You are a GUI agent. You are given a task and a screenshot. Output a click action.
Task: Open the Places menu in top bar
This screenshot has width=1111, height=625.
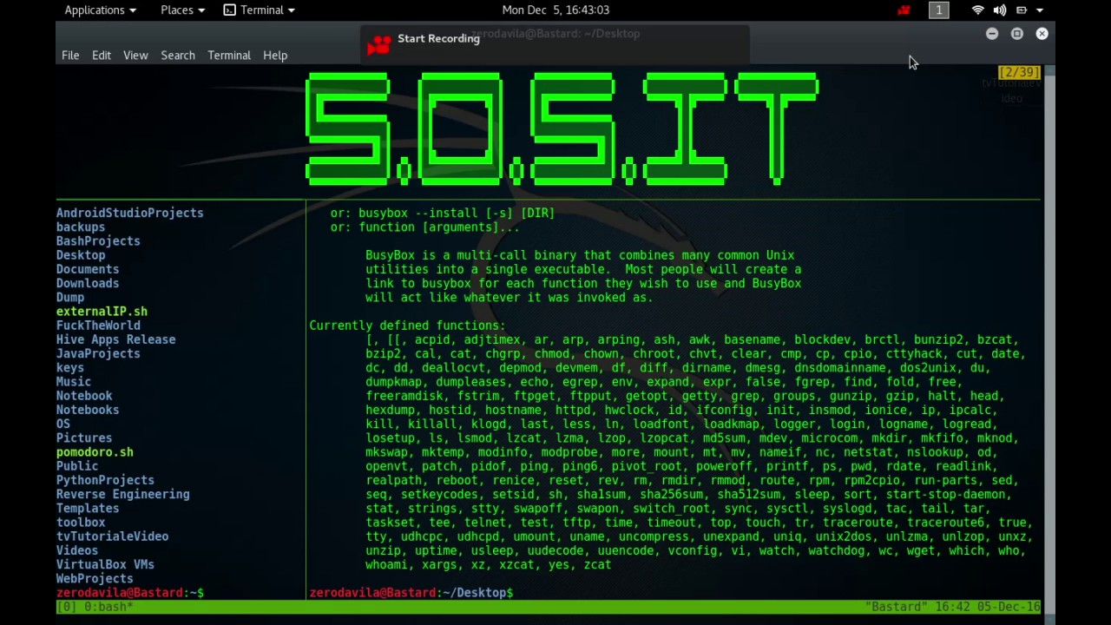tap(182, 10)
